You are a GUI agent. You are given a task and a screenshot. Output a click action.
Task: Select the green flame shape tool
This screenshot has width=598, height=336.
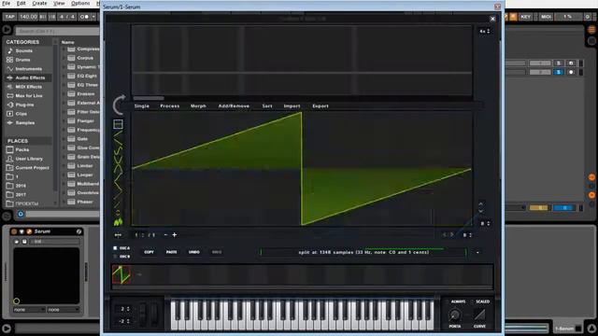click(119, 221)
